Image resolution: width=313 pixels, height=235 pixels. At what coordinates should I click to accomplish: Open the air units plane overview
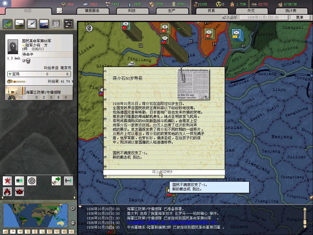[32, 24]
